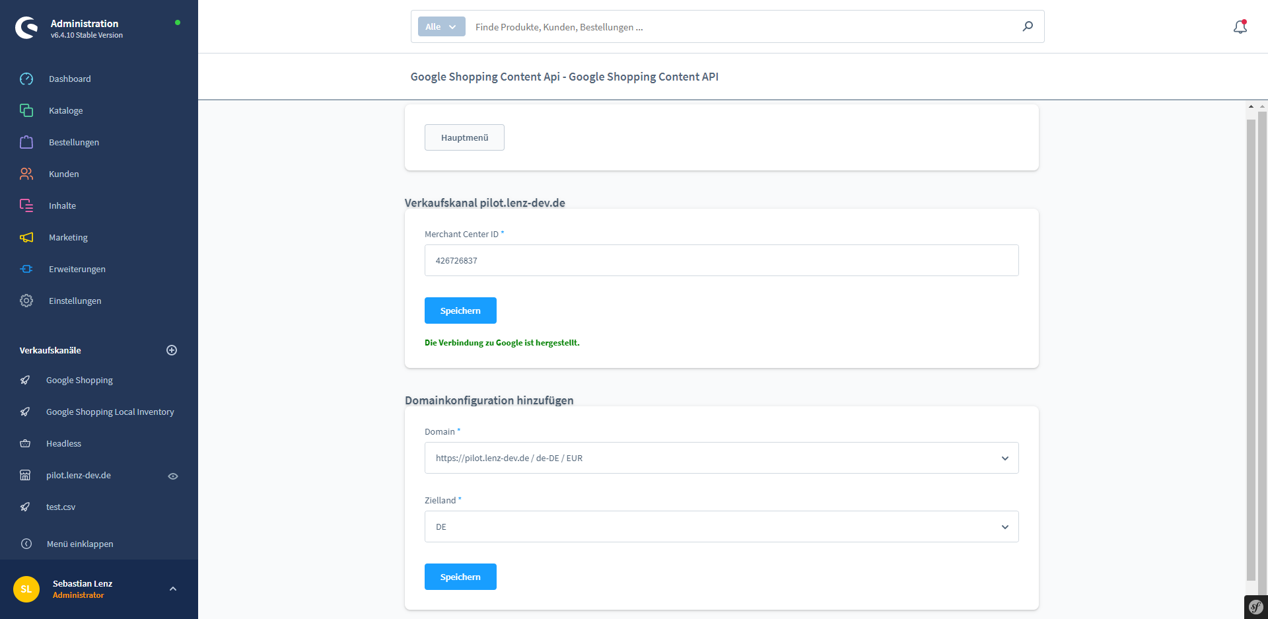This screenshot has height=619, width=1268.
Task: Click the Verkaufskanäle section label
Action: coord(50,350)
